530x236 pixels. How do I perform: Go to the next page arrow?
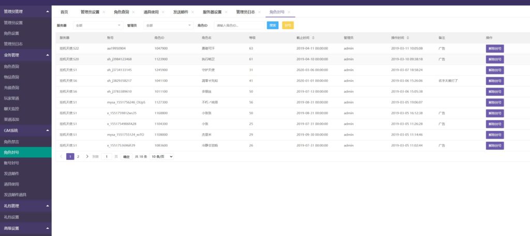point(87,156)
